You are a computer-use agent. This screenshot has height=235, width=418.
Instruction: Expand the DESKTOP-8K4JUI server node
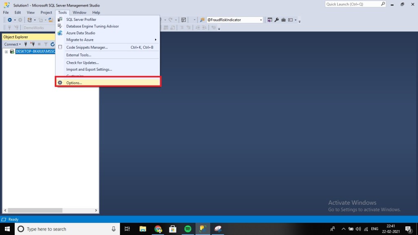pos(6,51)
